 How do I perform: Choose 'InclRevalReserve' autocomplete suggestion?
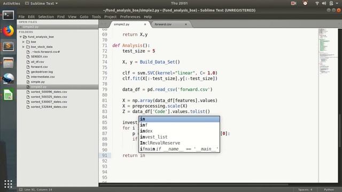click(x=179, y=143)
